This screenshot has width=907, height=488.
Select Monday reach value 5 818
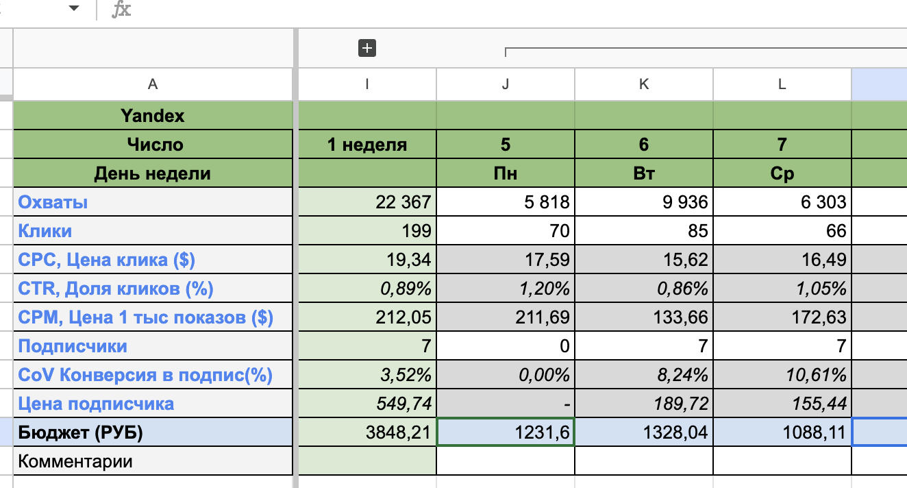[x=506, y=202]
